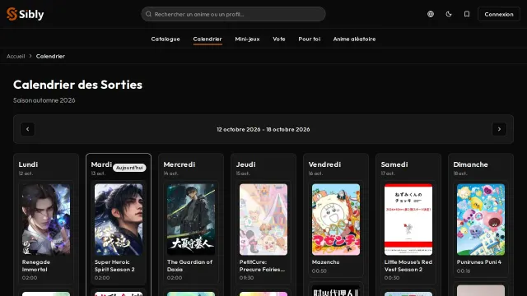527x296 pixels.
Task: Click Calendrier des Sorties heading
Action: coord(77,85)
